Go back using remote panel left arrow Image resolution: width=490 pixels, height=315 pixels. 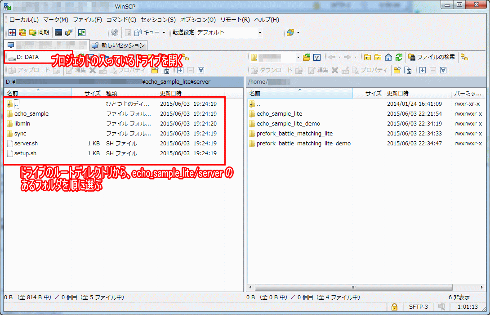332,57
